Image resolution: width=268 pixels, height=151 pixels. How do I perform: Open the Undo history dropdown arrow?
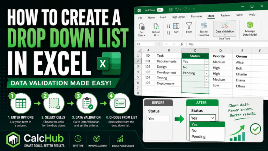coord(180,9)
